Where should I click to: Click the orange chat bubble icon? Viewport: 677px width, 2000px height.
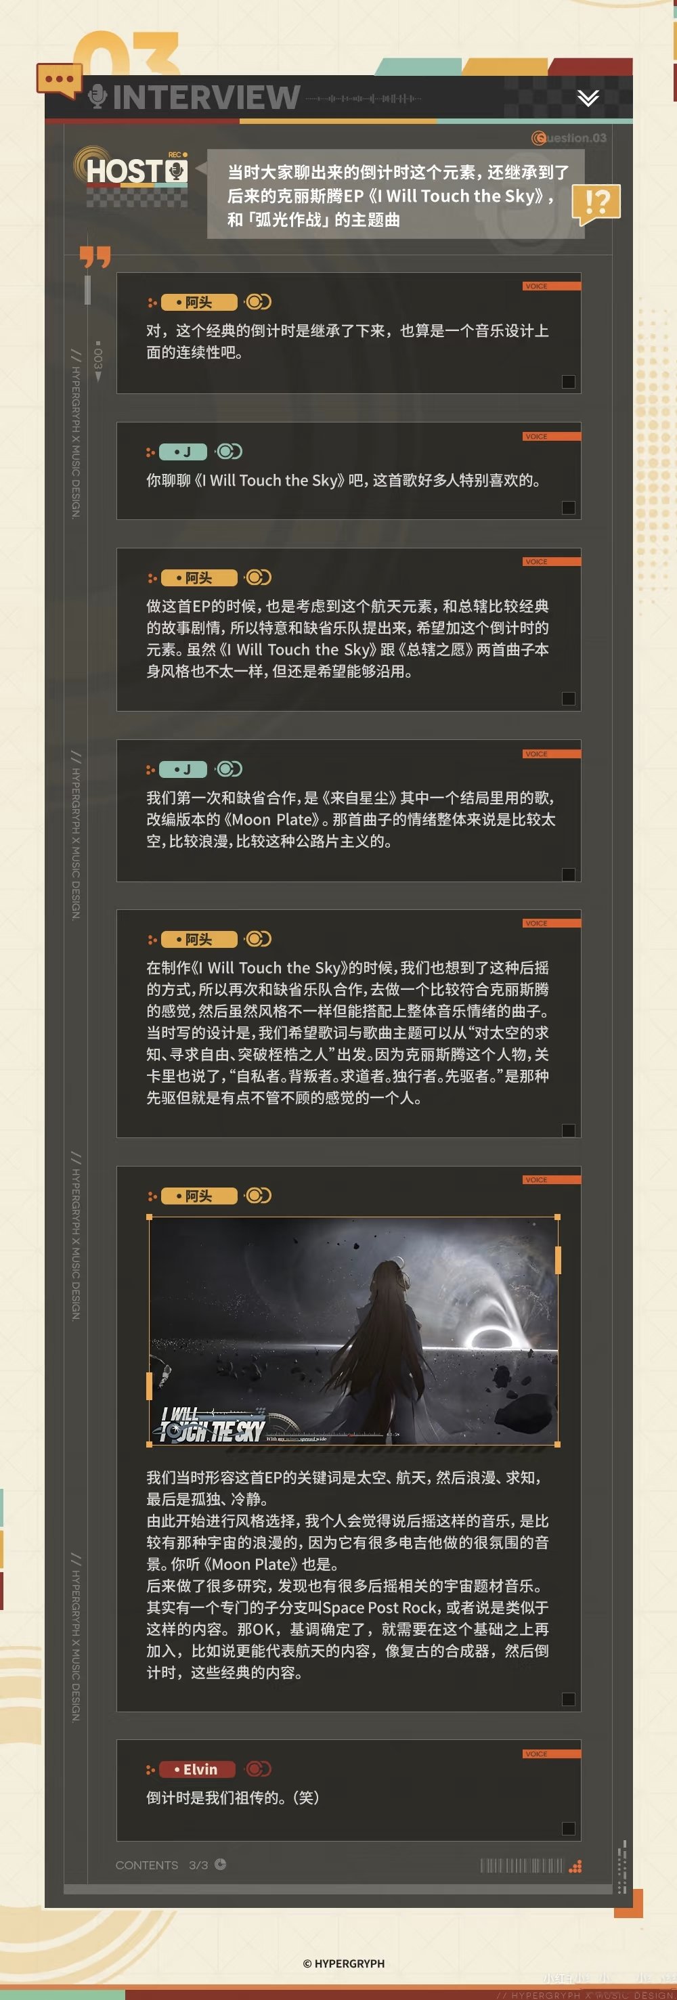59,79
